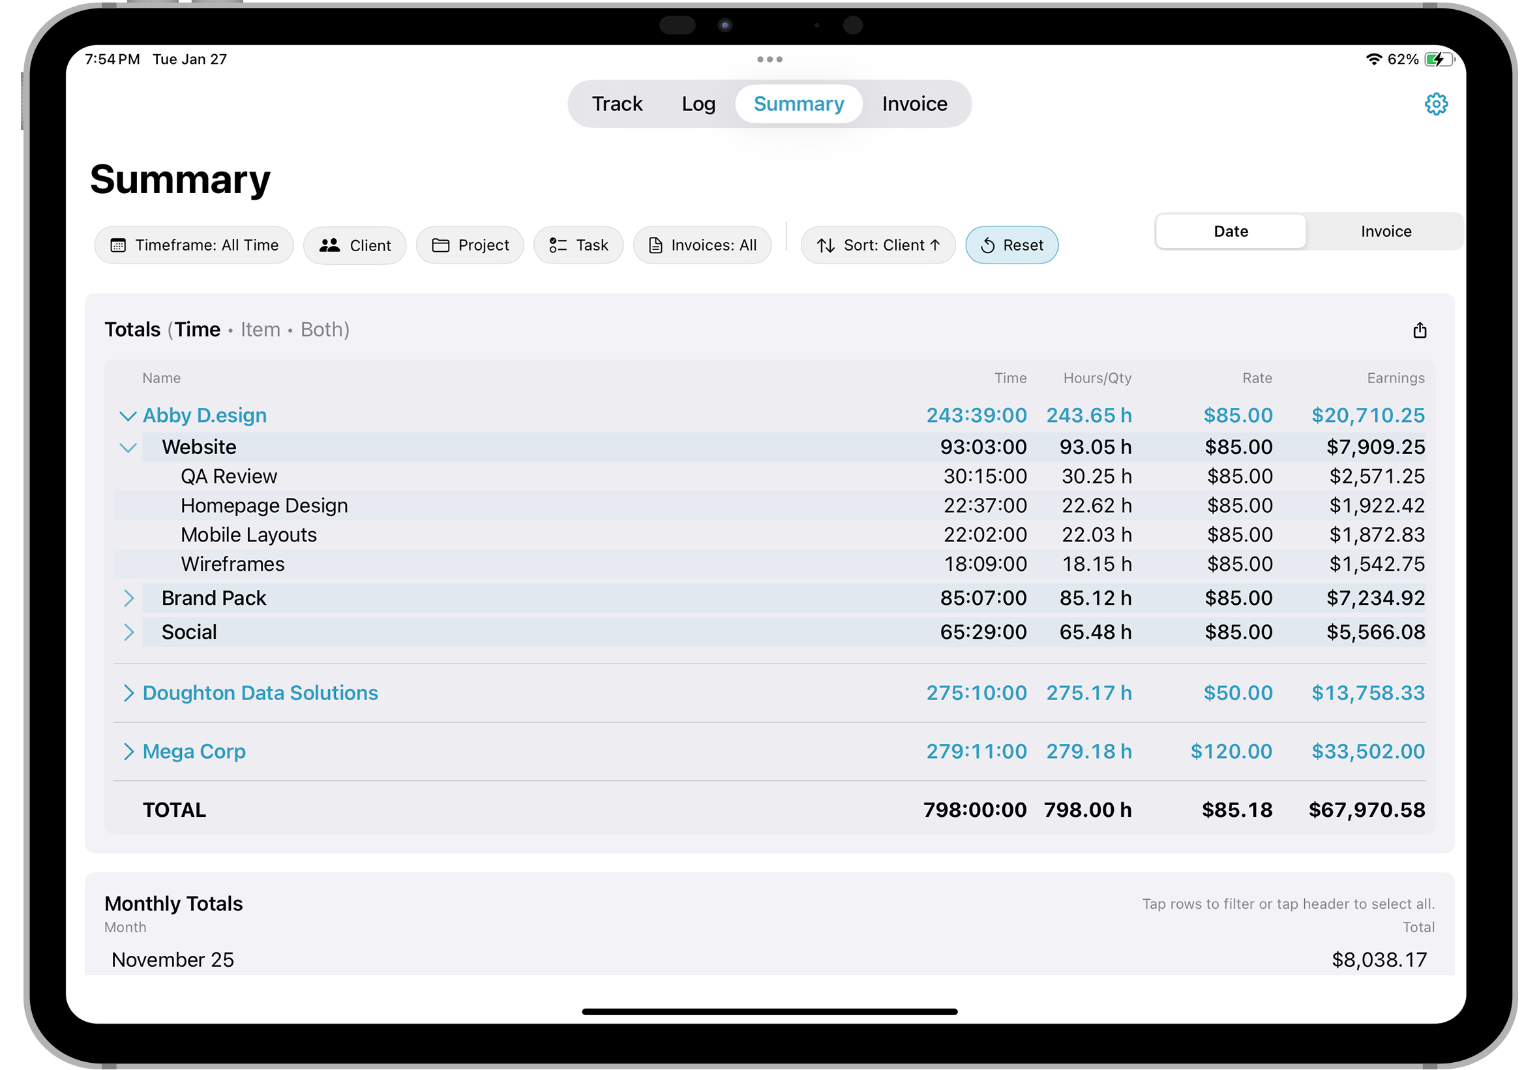Open the Project folder filter icon
Screen dimensions: 1539x1070
coord(441,245)
